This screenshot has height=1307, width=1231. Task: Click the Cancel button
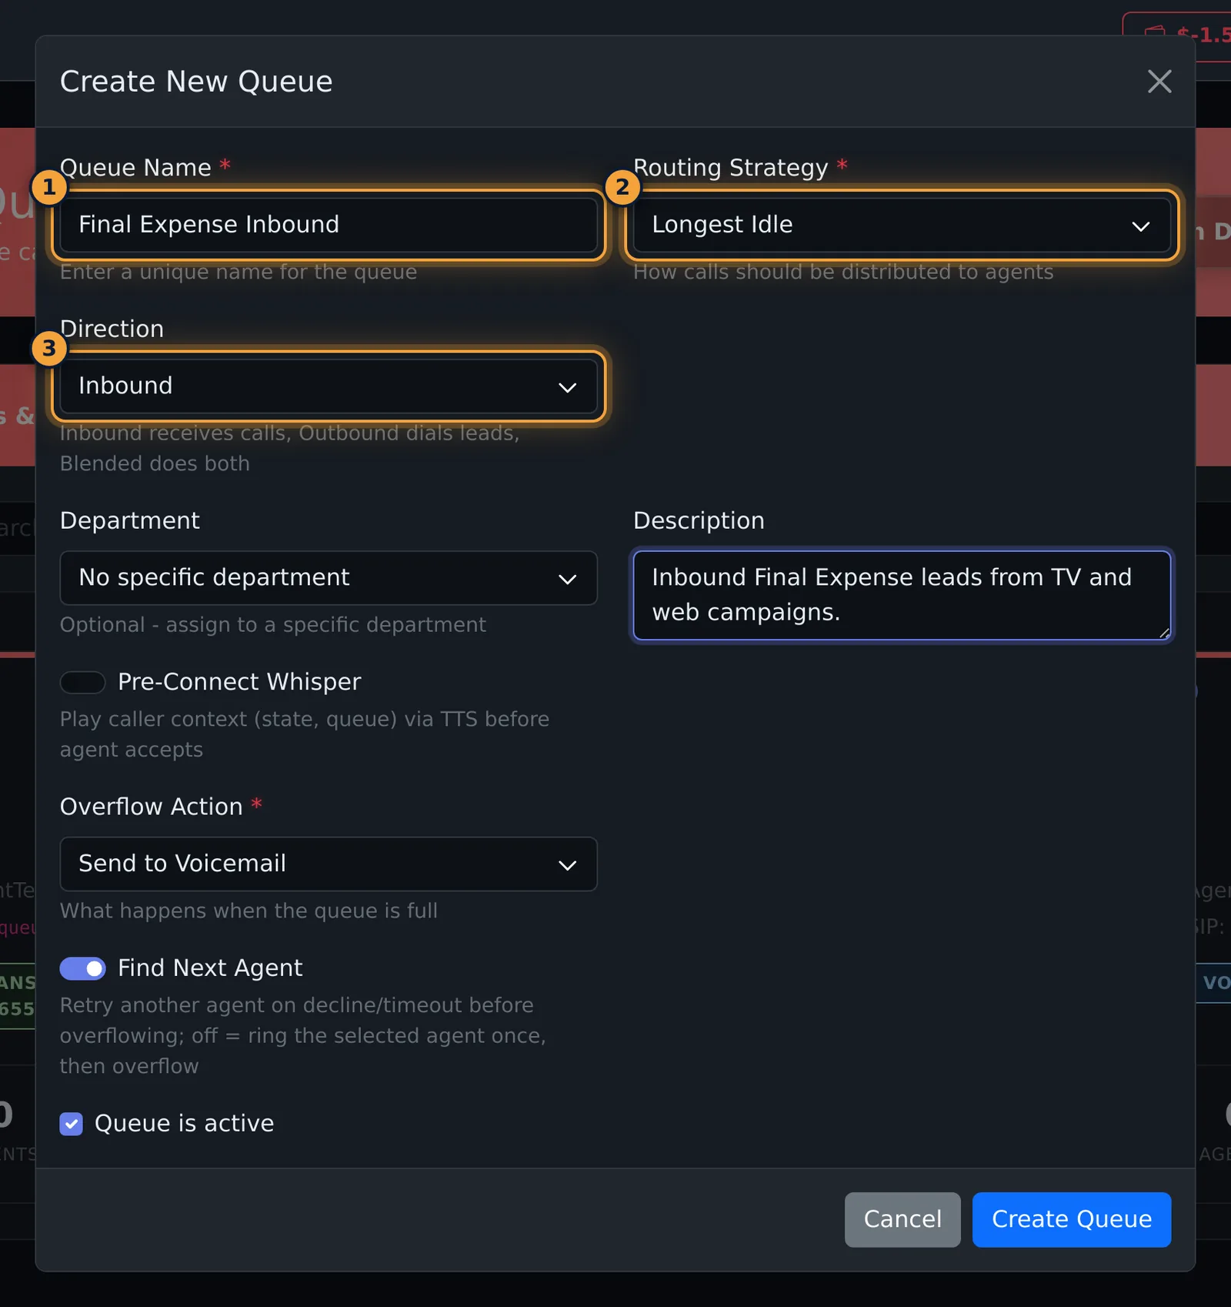tap(902, 1219)
